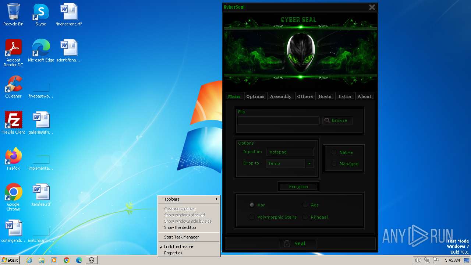Choose Xor encryption option
Image resolution: width=471 pixels, height=265 pixels.
[252, 205]
